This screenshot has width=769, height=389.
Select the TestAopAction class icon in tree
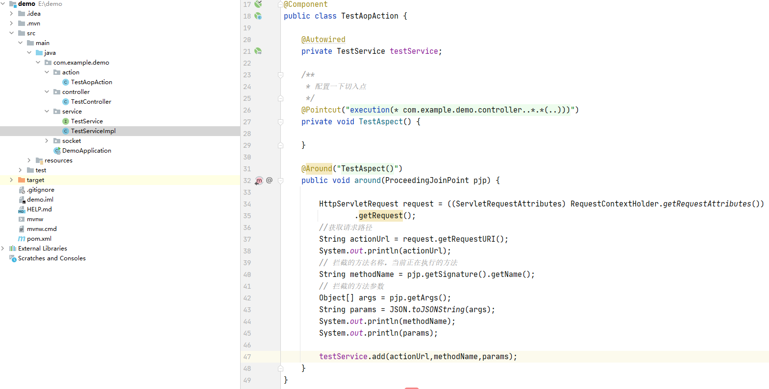click(x=66, y=82)
